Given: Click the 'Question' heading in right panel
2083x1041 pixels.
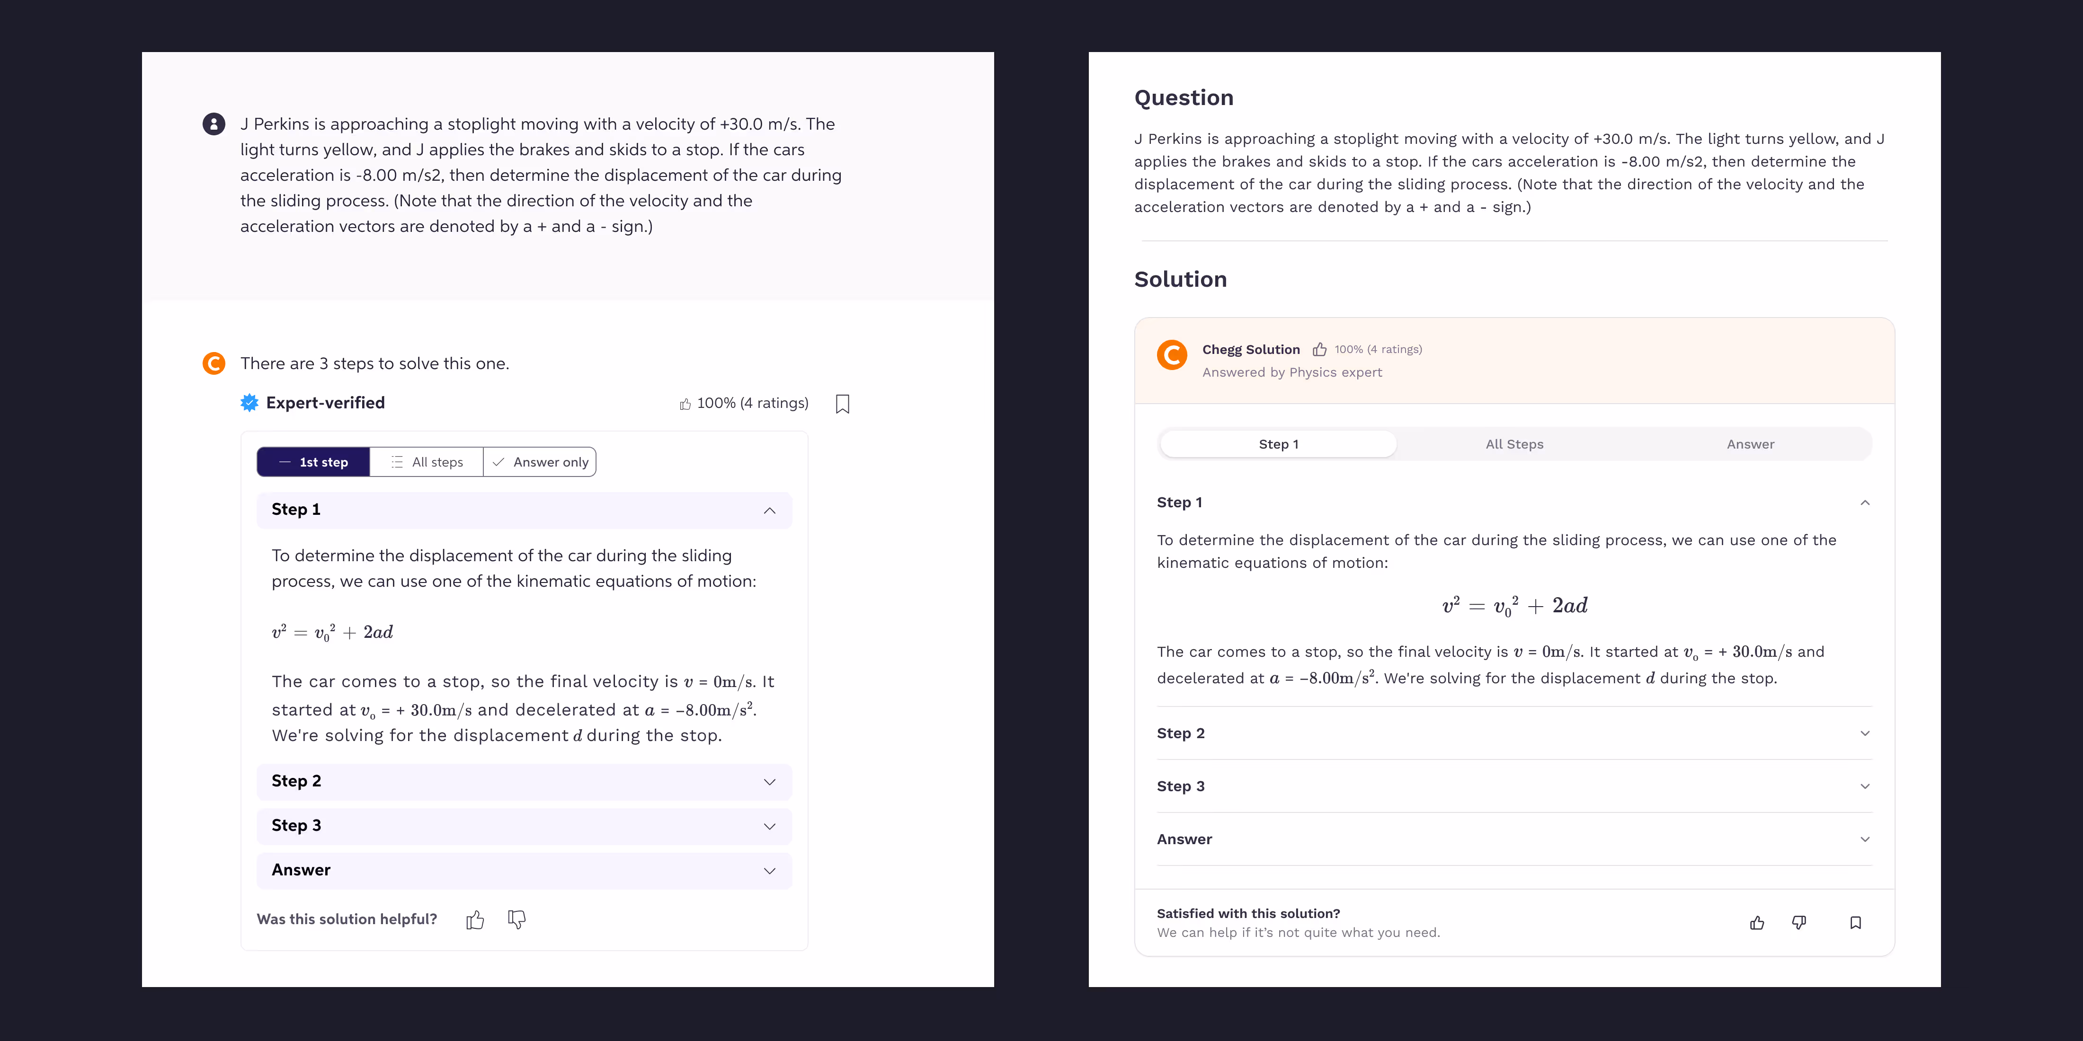Looking at the screenshot, I should click(1184, 98).
